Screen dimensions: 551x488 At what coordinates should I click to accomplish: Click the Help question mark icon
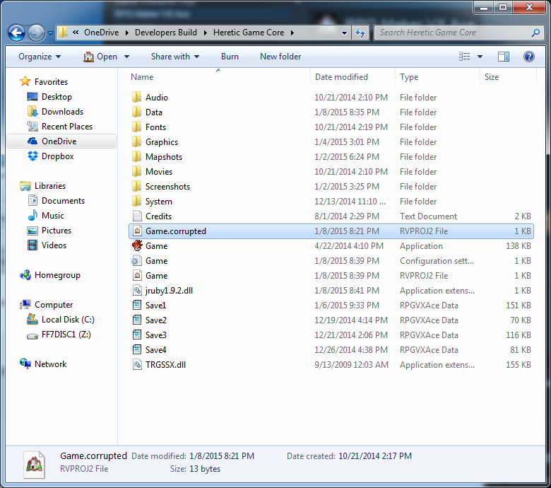click(528, 57)
